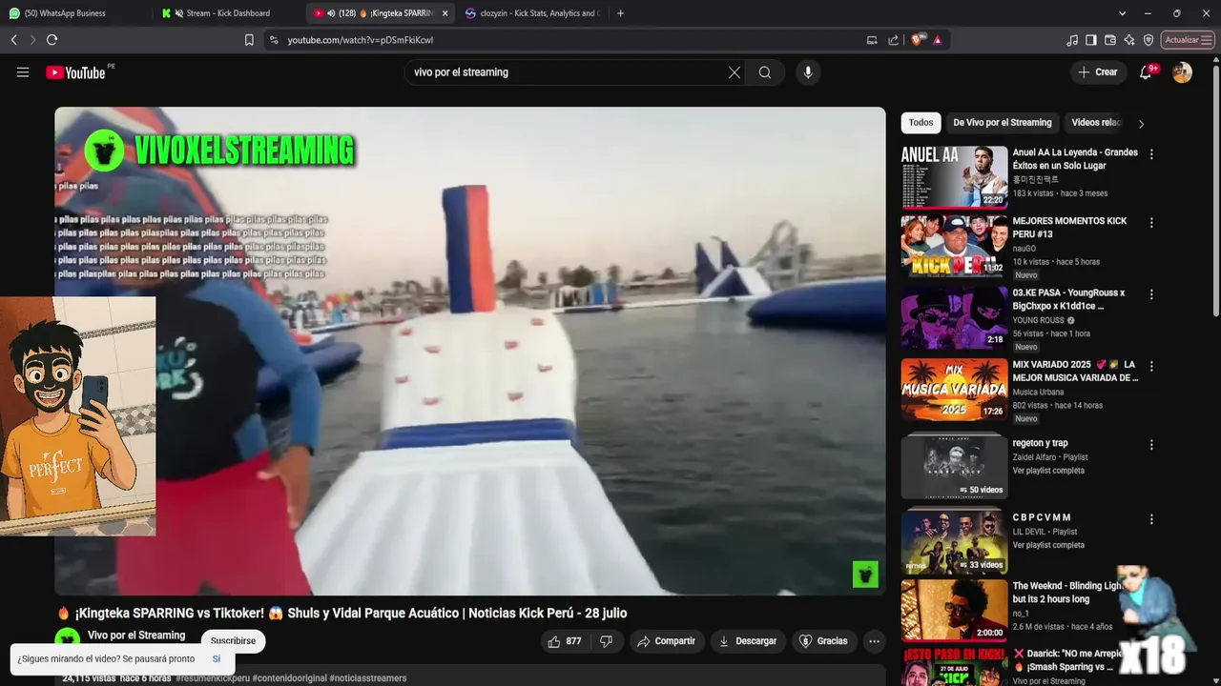Open options for MIX VARIADO 2025

coord(1151,366)
